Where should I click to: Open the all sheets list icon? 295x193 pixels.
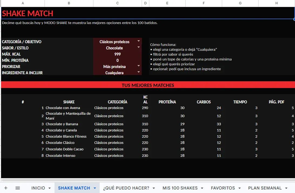click(18, 188)
